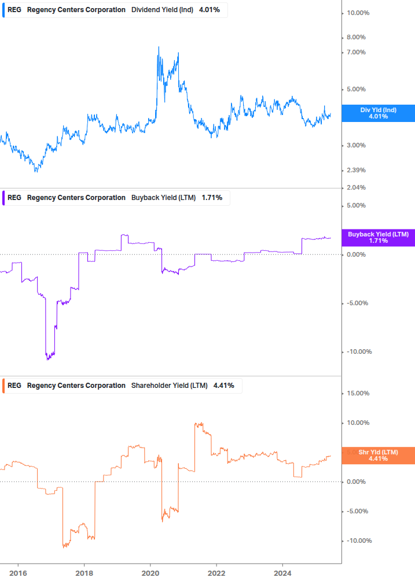Click the purple color bar of Buyback Yield legend

point(3,198)
